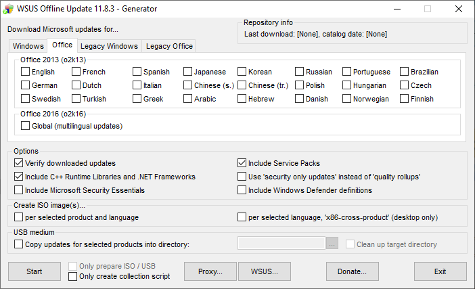Check Chinese (s.) language option
475x289 pixels.
[187, 85]
